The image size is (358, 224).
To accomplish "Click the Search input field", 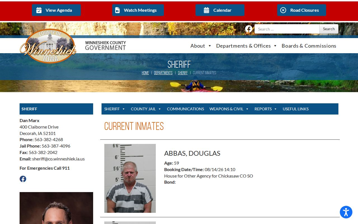I will pyautogui.click(x=287, y=29).
